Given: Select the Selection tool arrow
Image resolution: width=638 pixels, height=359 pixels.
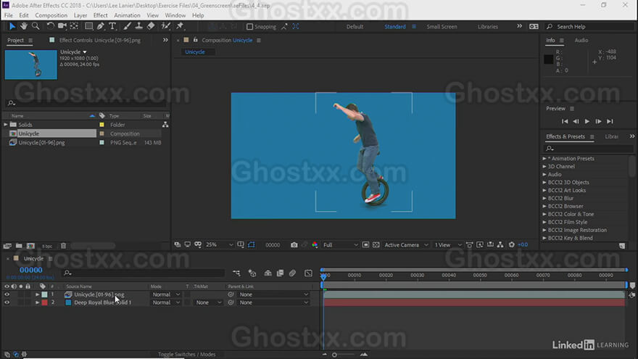Looking at the screenshot, I should tap(12, 26).
